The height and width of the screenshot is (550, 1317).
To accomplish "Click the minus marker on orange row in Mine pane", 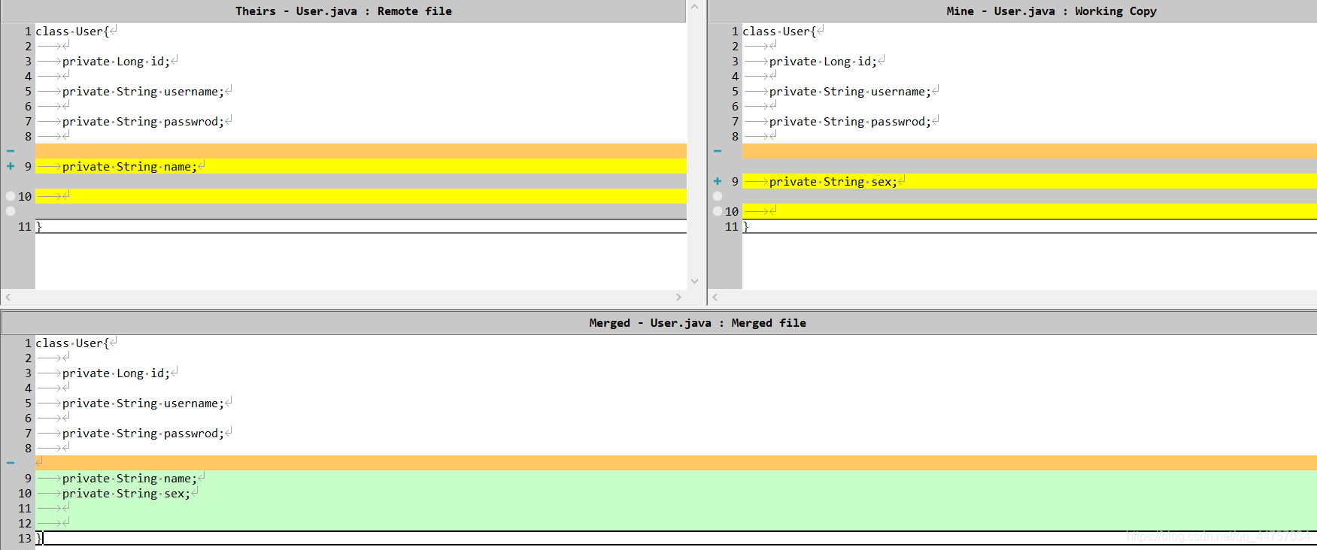I will coord(718,151).
